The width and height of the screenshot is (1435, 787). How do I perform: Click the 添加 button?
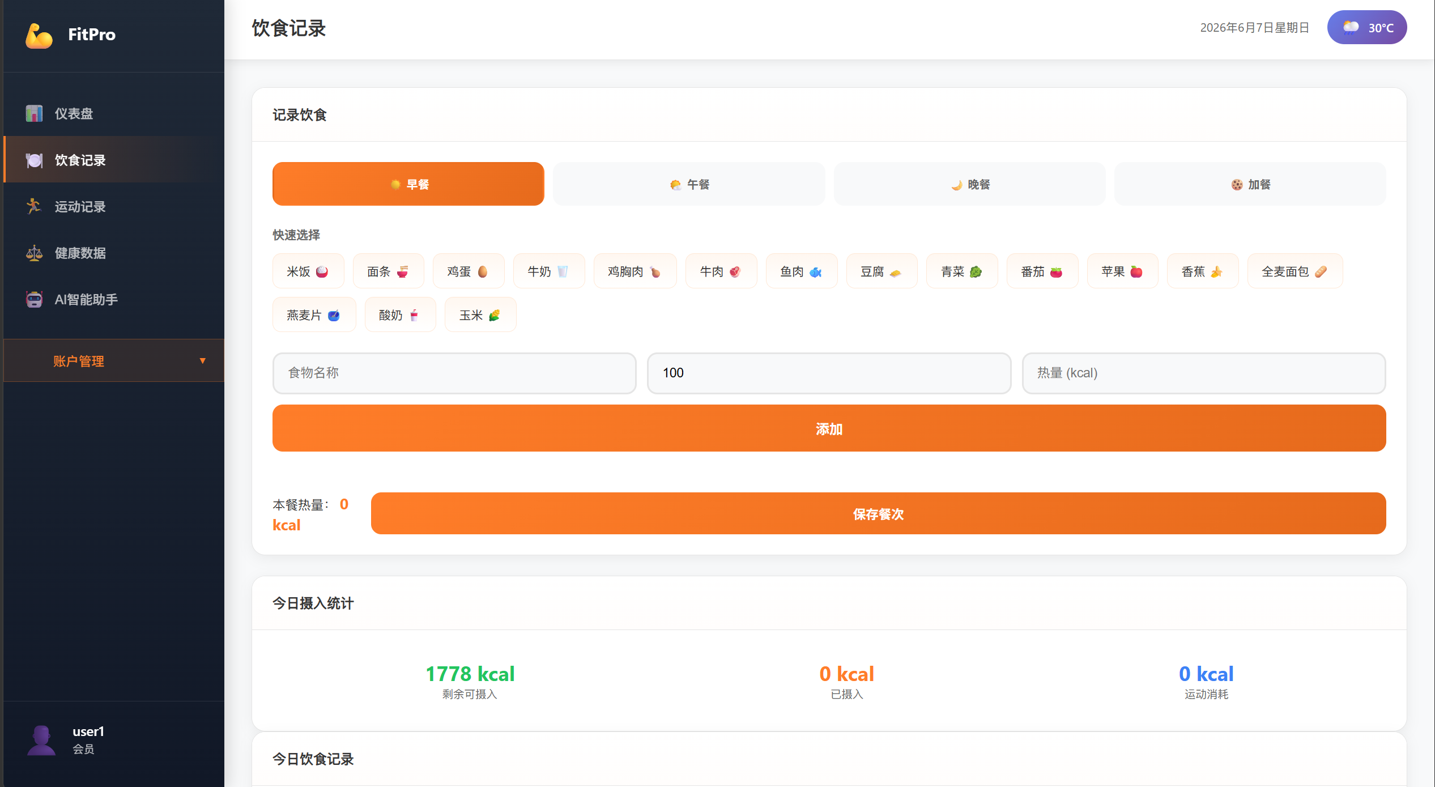[x=829, y=428]
